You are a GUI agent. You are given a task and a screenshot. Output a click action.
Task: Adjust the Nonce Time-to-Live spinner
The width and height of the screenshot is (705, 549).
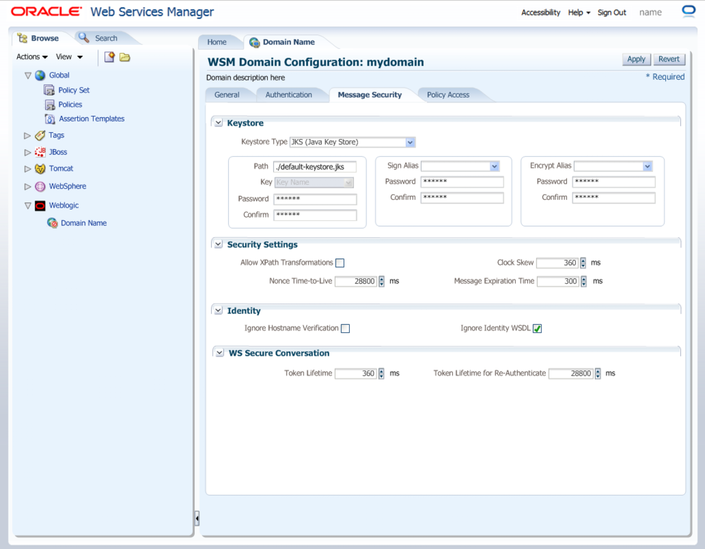[382, 281]
